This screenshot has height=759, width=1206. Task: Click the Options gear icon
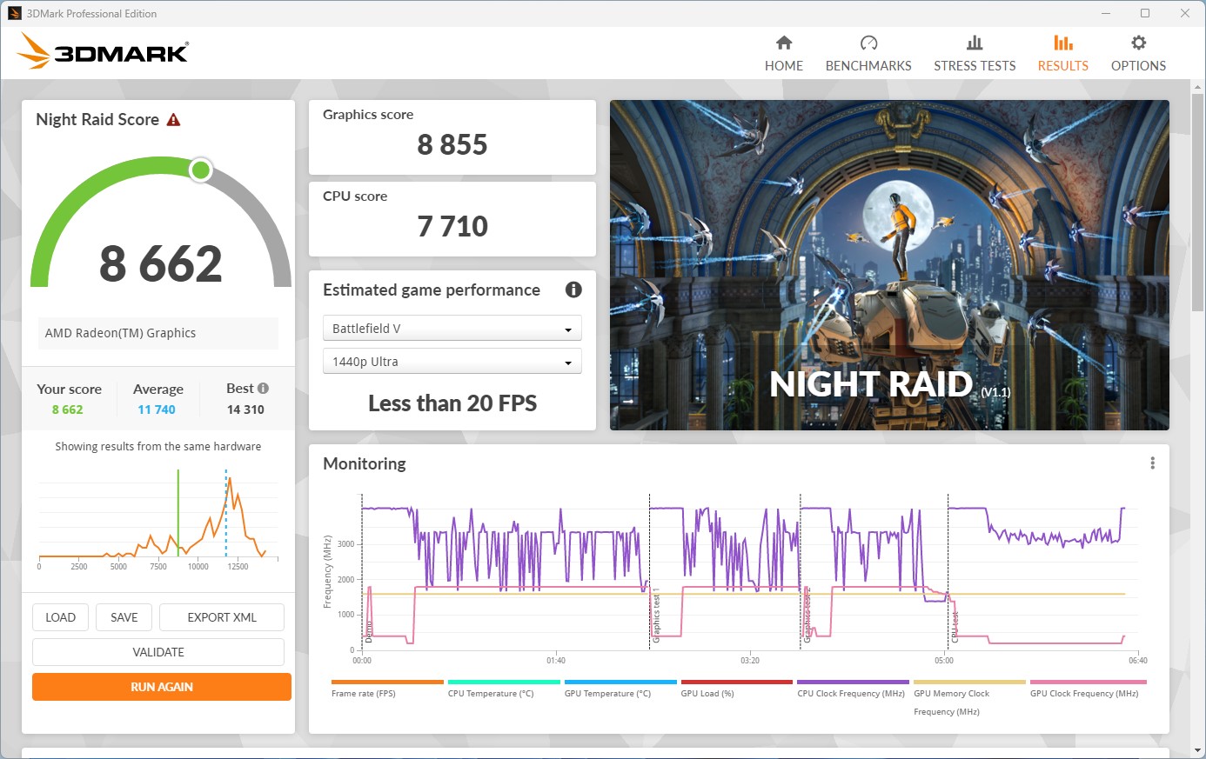tap(1138, 43)
